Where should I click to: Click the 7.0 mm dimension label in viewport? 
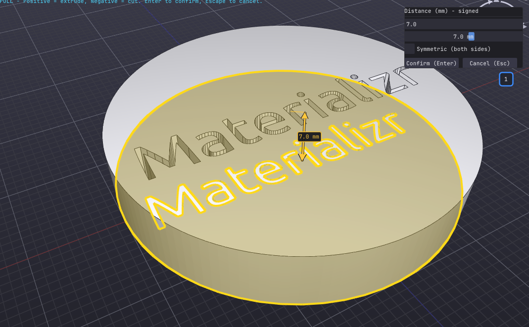(x=309, y=137)
